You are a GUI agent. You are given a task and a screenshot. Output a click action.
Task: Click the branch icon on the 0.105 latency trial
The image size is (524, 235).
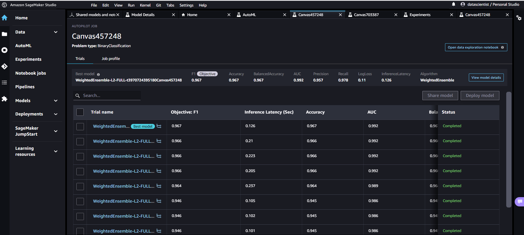point(159,201)
